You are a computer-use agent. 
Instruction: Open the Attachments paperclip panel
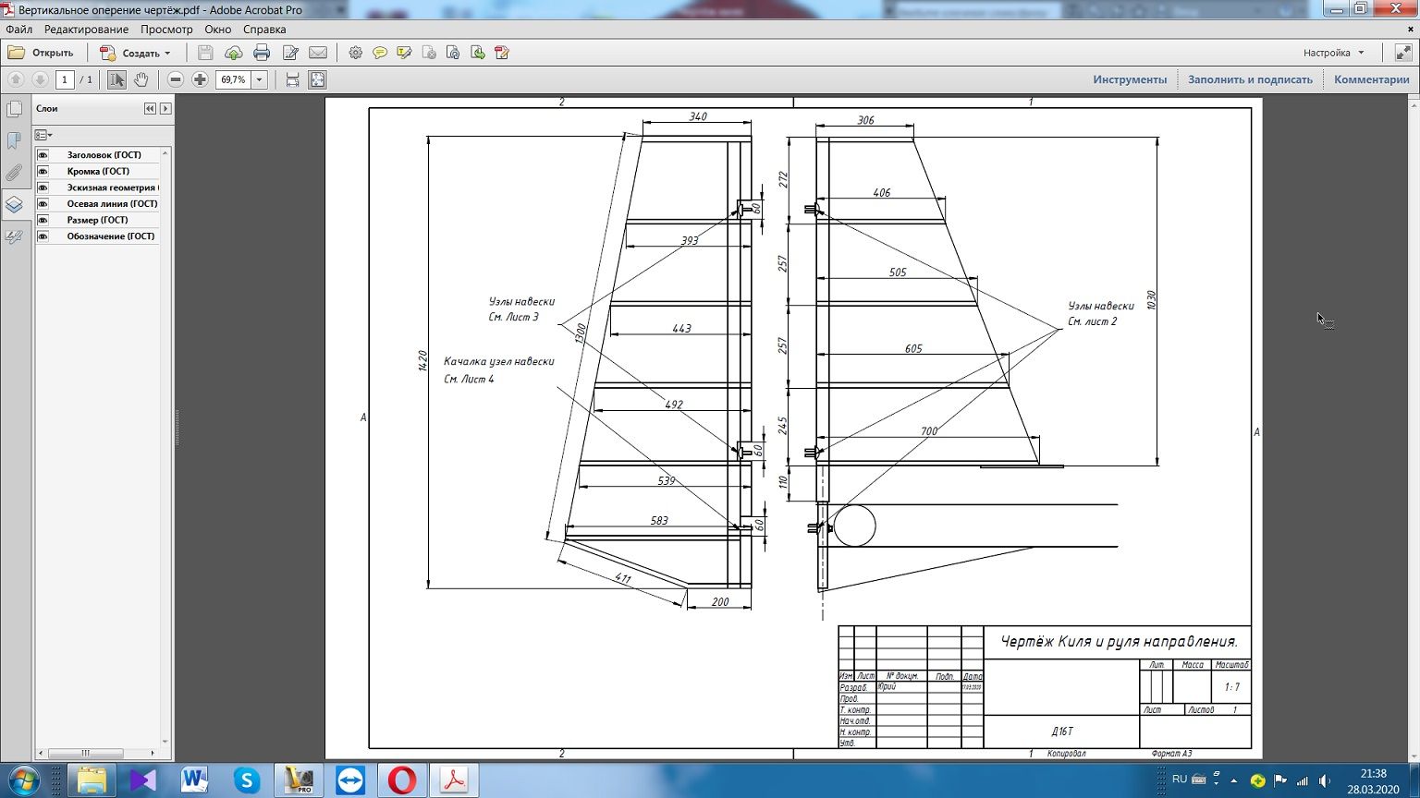tap(14, 173)
